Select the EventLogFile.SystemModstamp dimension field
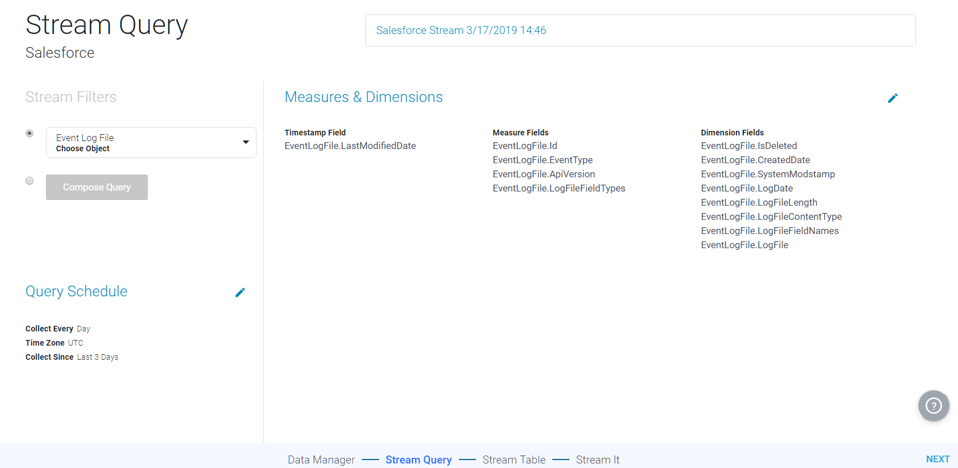The height and width of the screenshot is (468, 958). point(768,174)
